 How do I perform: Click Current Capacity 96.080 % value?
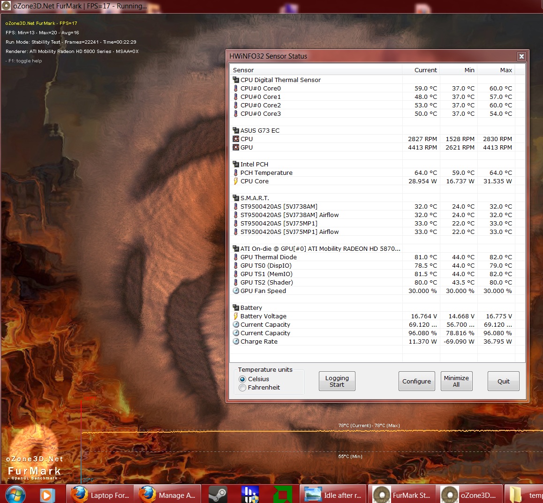[422, 333]
